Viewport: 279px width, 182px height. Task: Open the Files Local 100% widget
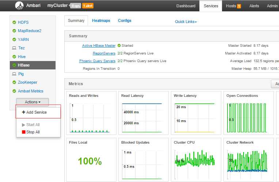tap(91, 160)
